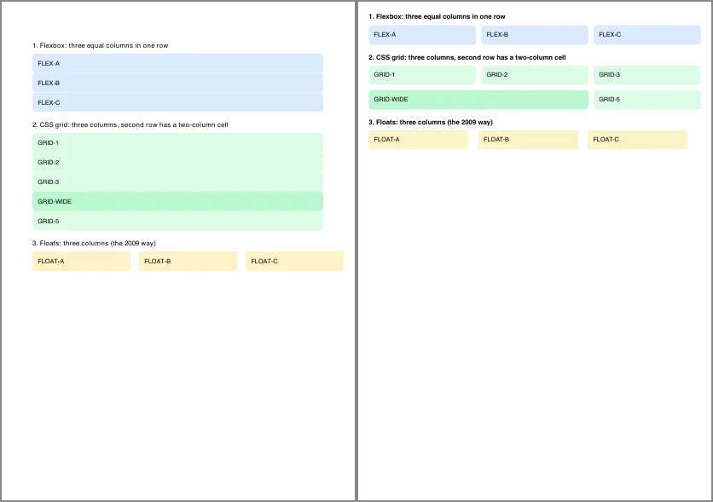Click the FLEX-A column in the right page
This screenshot has height=502, width=713.
(x=422, y=35)
